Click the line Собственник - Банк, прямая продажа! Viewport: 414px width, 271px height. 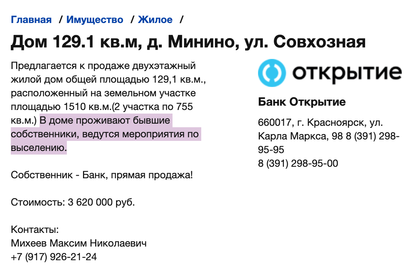pyautogui.click(x=102, y=175)
